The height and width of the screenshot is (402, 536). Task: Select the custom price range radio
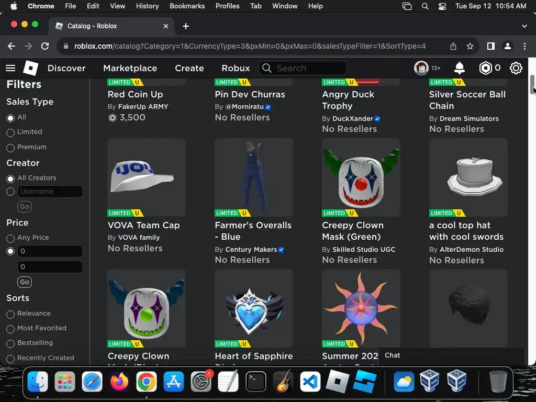tap(10, 251)
